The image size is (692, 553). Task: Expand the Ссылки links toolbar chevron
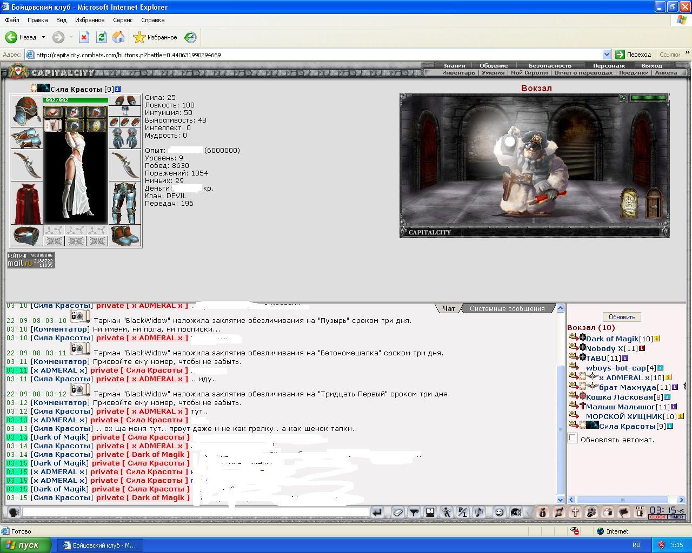(687, 53)
